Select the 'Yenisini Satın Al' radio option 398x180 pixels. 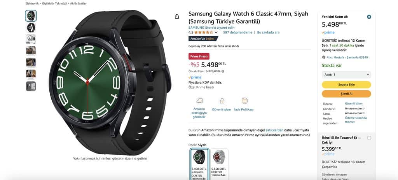[x=369, y=17]
